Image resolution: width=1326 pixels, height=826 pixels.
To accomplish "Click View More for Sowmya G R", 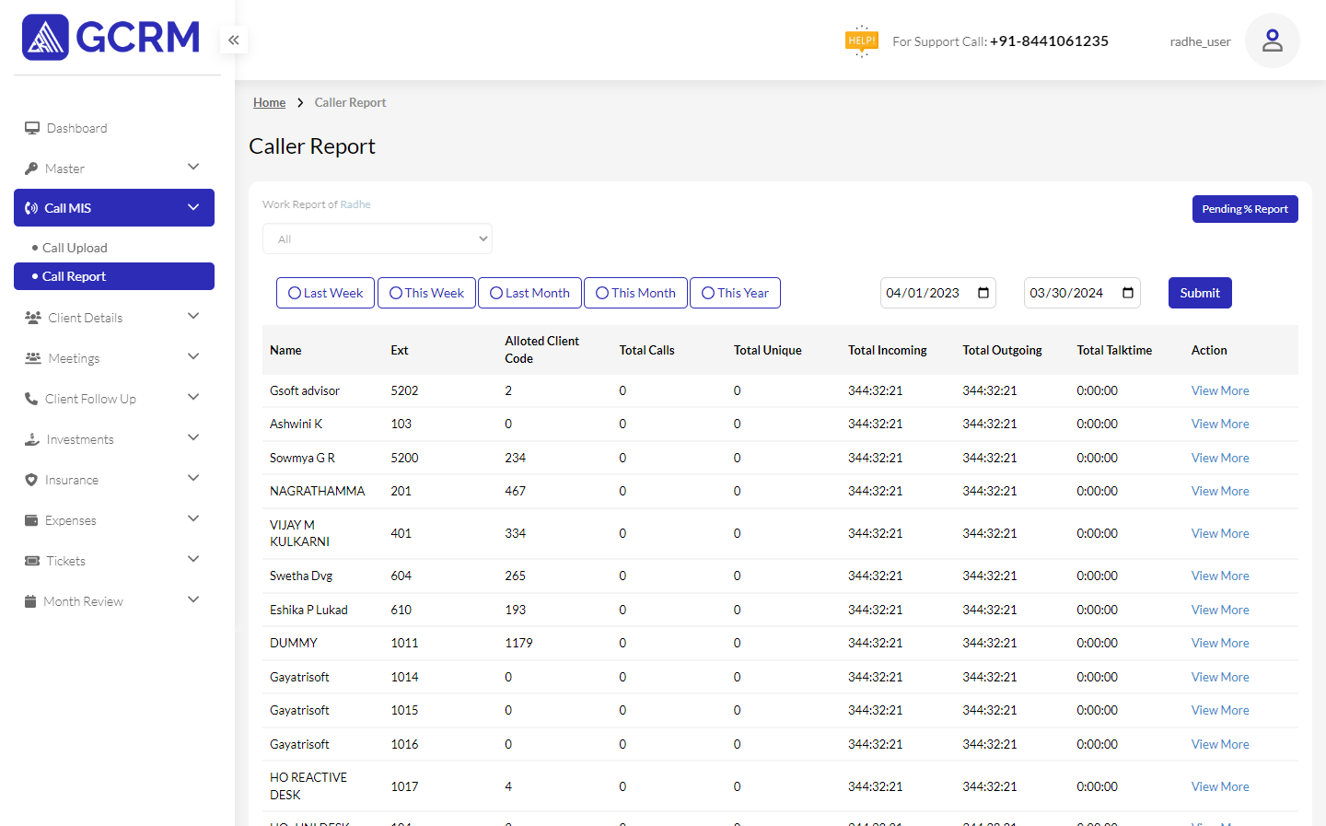I will pyautogui.click(x=1220, y=458).
